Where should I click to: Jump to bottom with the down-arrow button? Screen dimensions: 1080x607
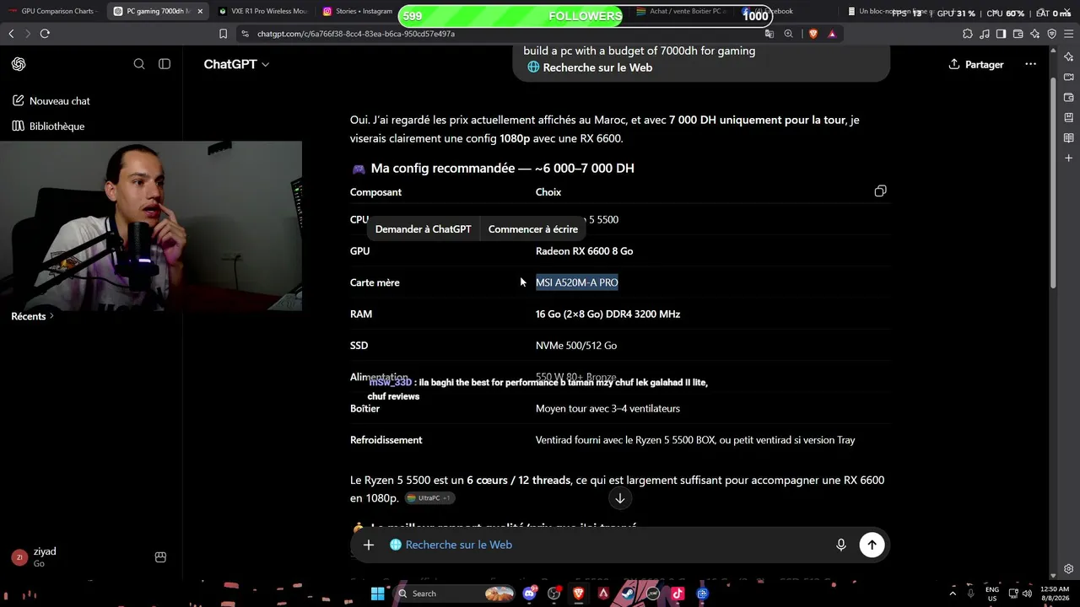(620, 498)
